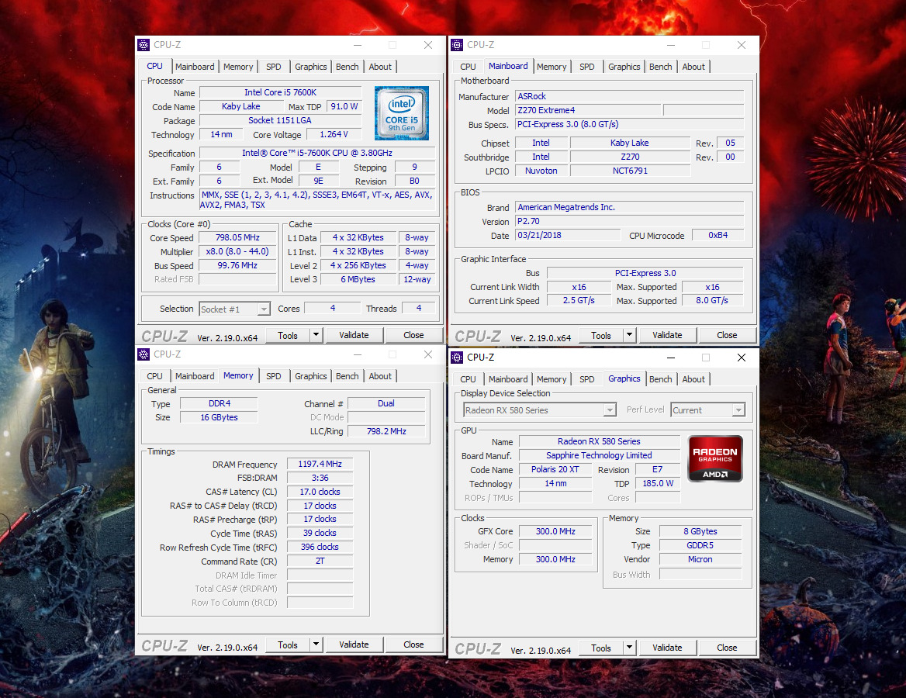The width and height of the screenshot is (906, 698).
Task: Open the SPD tab in the Mainboard window
Action: click(x=587, y=67)
